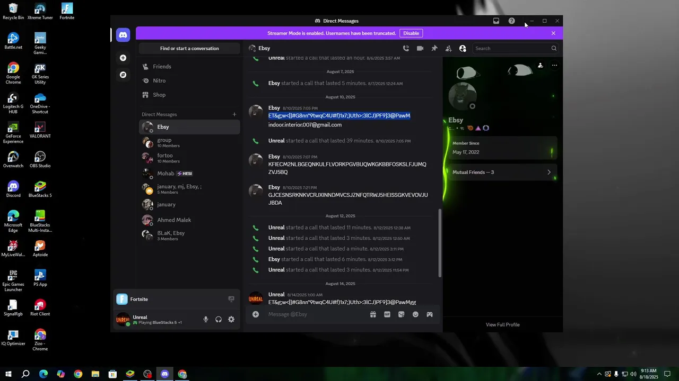The image size is (679, 381).
Task: Select the Battle.net desktop shortcut
Action: (x=13, y=41)
